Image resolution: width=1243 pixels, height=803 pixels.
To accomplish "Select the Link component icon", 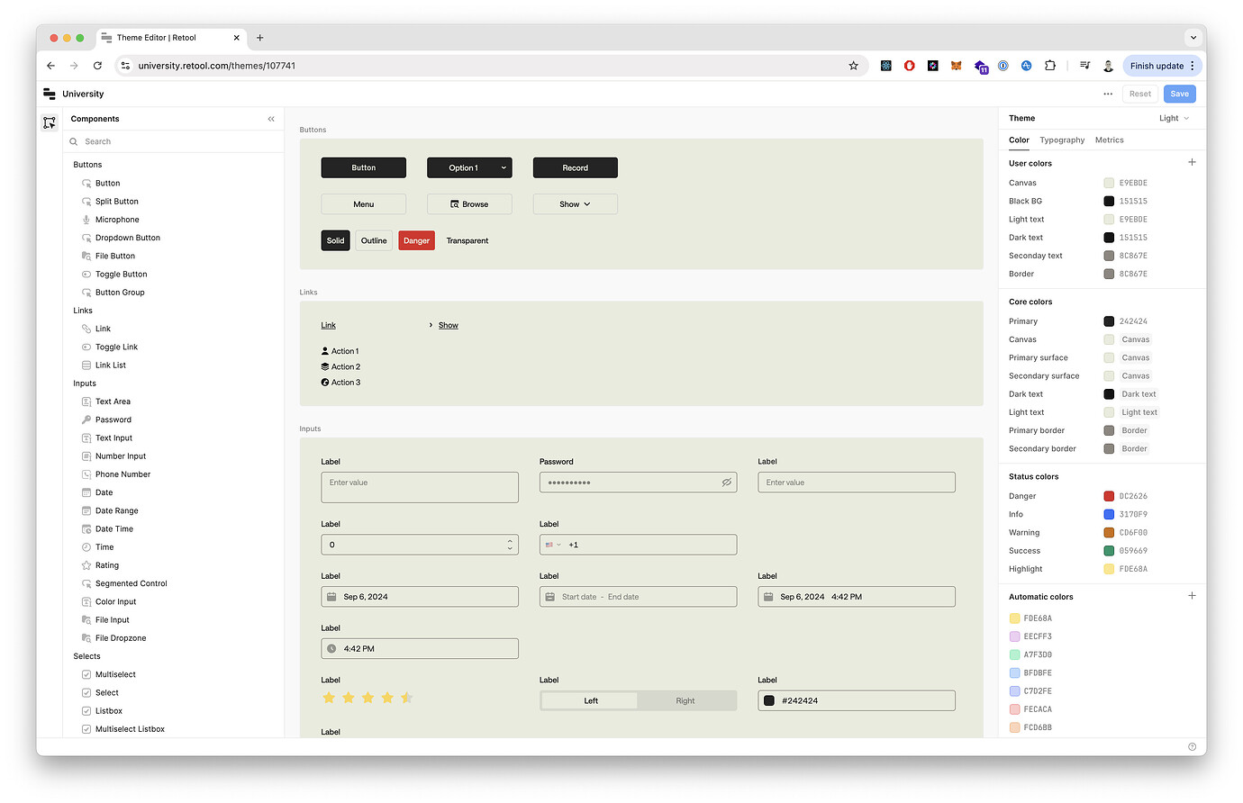I will tap(86, 329).
